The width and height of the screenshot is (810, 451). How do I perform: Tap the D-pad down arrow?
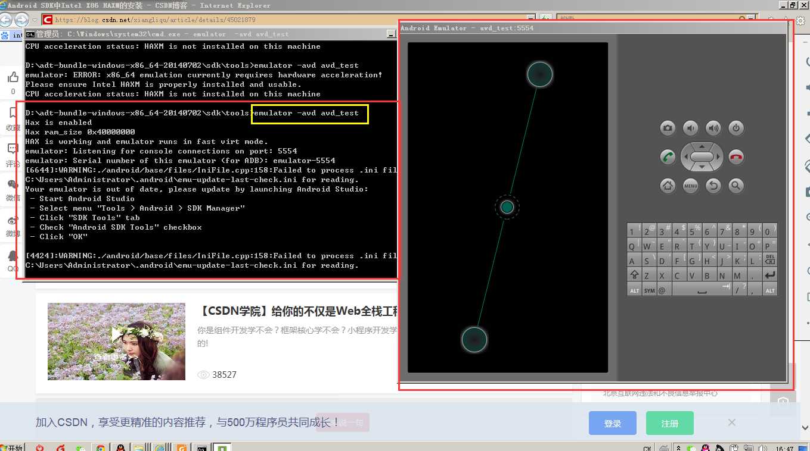pos(702,168)
